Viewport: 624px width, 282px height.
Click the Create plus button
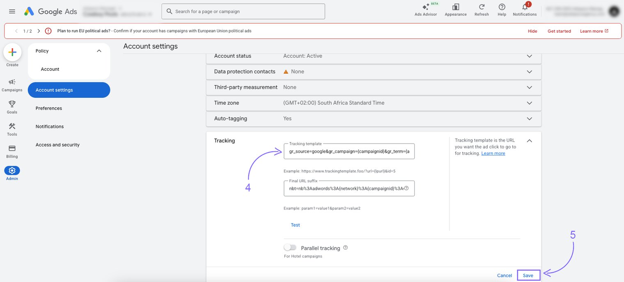pos(12,52)
